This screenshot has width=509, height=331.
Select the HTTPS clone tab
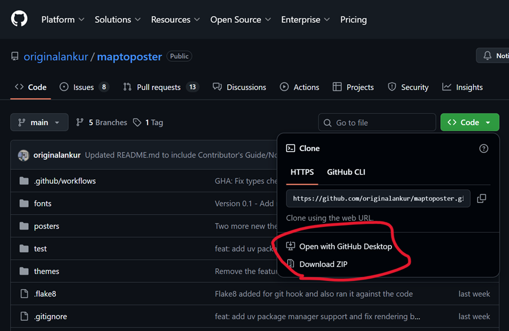tap(302, 172)
